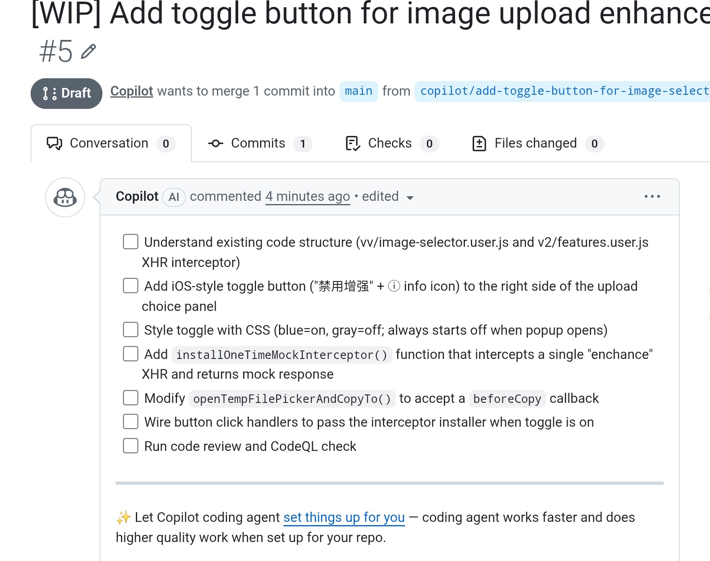Screen dimensions: 710x561
Task: Click the Commits tab commit icon
Action: tap(216, 144)
